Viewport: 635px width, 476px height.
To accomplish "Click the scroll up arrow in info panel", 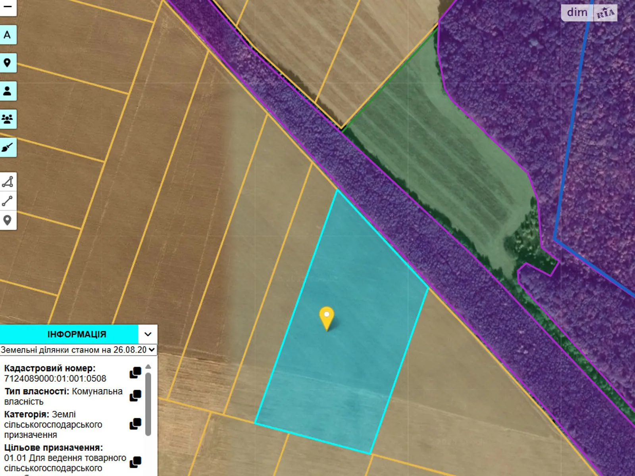I will 148,367.
